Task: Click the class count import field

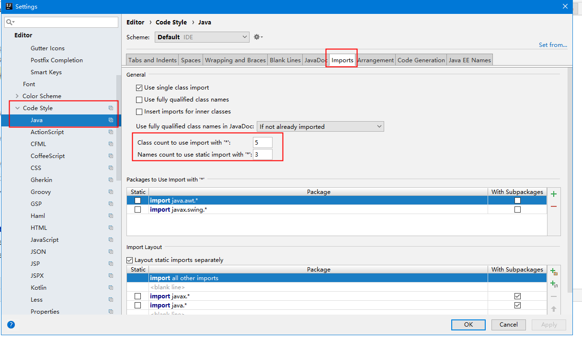Action: 262,142
